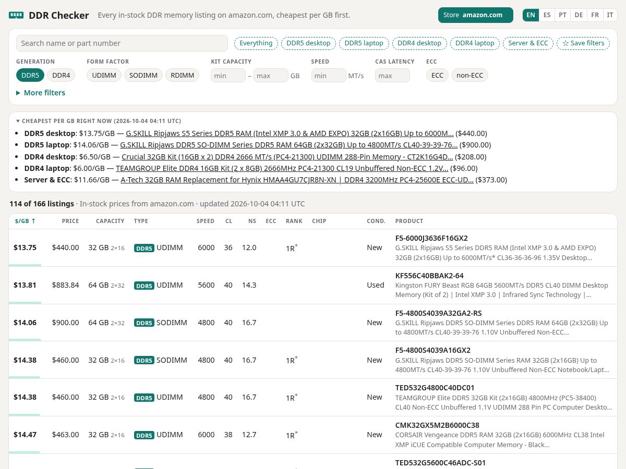Viewport: 626px width, 469px height.
Task: Click the DDR5 badge in the CORSAIR row
Action: [144, 435]
